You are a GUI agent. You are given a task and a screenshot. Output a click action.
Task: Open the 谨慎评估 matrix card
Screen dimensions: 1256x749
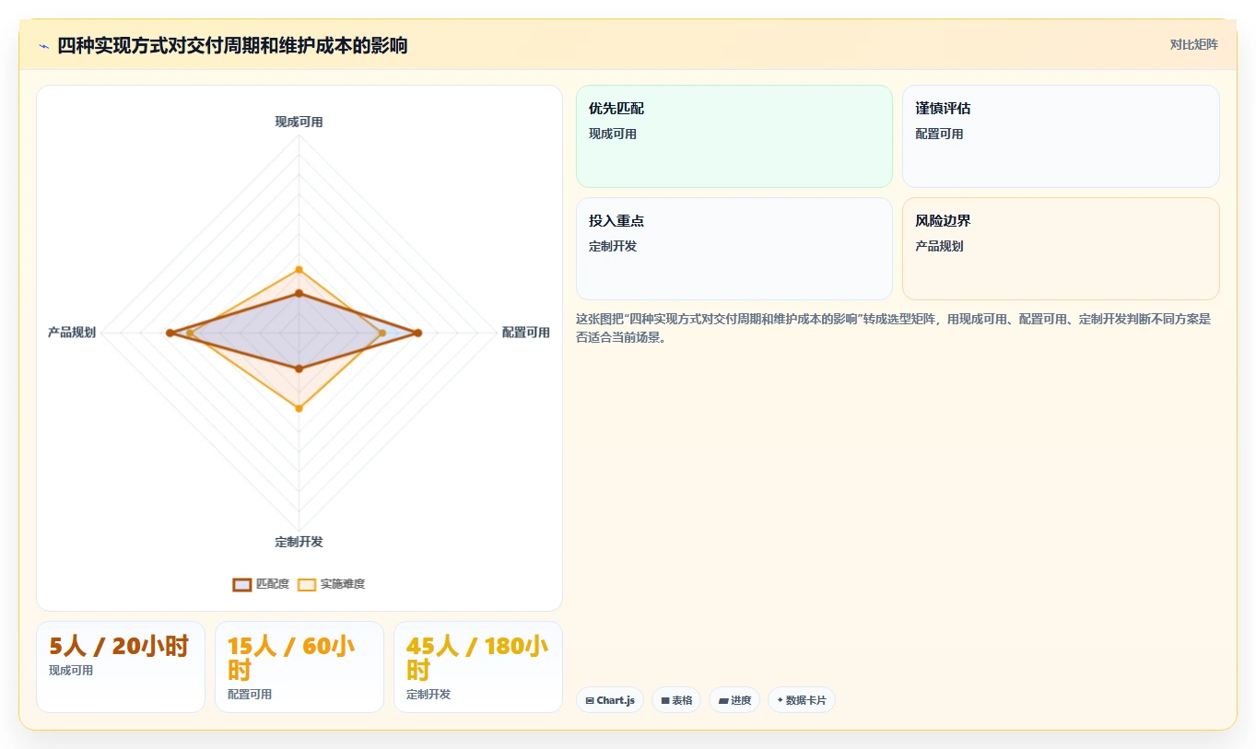(x=1061, y=136)
